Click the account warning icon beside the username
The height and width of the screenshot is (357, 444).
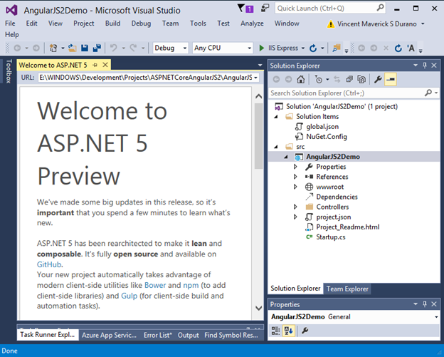tap(330, 24)
